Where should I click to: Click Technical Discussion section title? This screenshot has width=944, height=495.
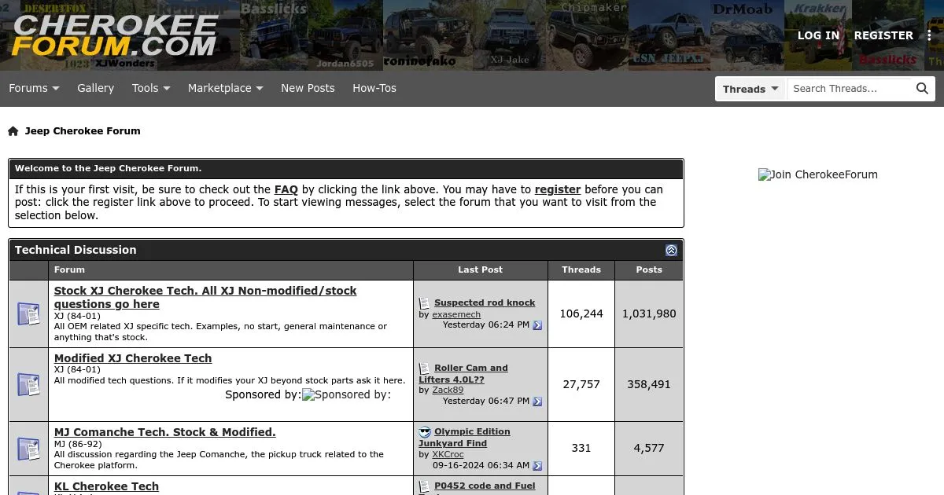76,250
